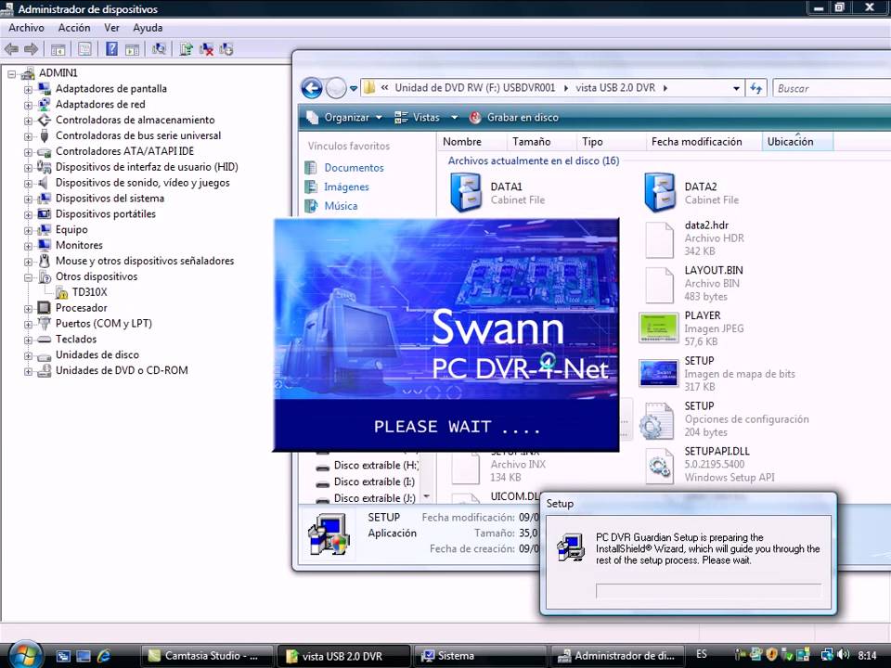Select the Teclados tree item

pos(76,340)
